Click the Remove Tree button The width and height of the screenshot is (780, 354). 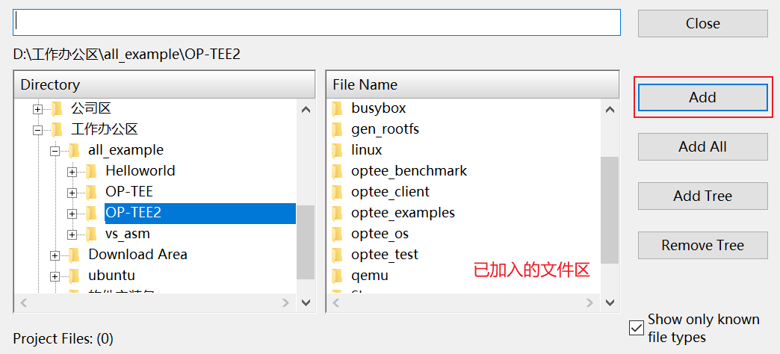point(702,245)
